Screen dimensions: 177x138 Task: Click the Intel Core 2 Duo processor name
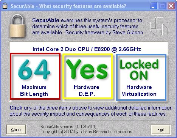click(x=87, y=49)
